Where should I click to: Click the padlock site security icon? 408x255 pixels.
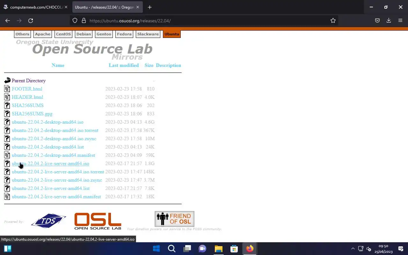coord(84,20)
